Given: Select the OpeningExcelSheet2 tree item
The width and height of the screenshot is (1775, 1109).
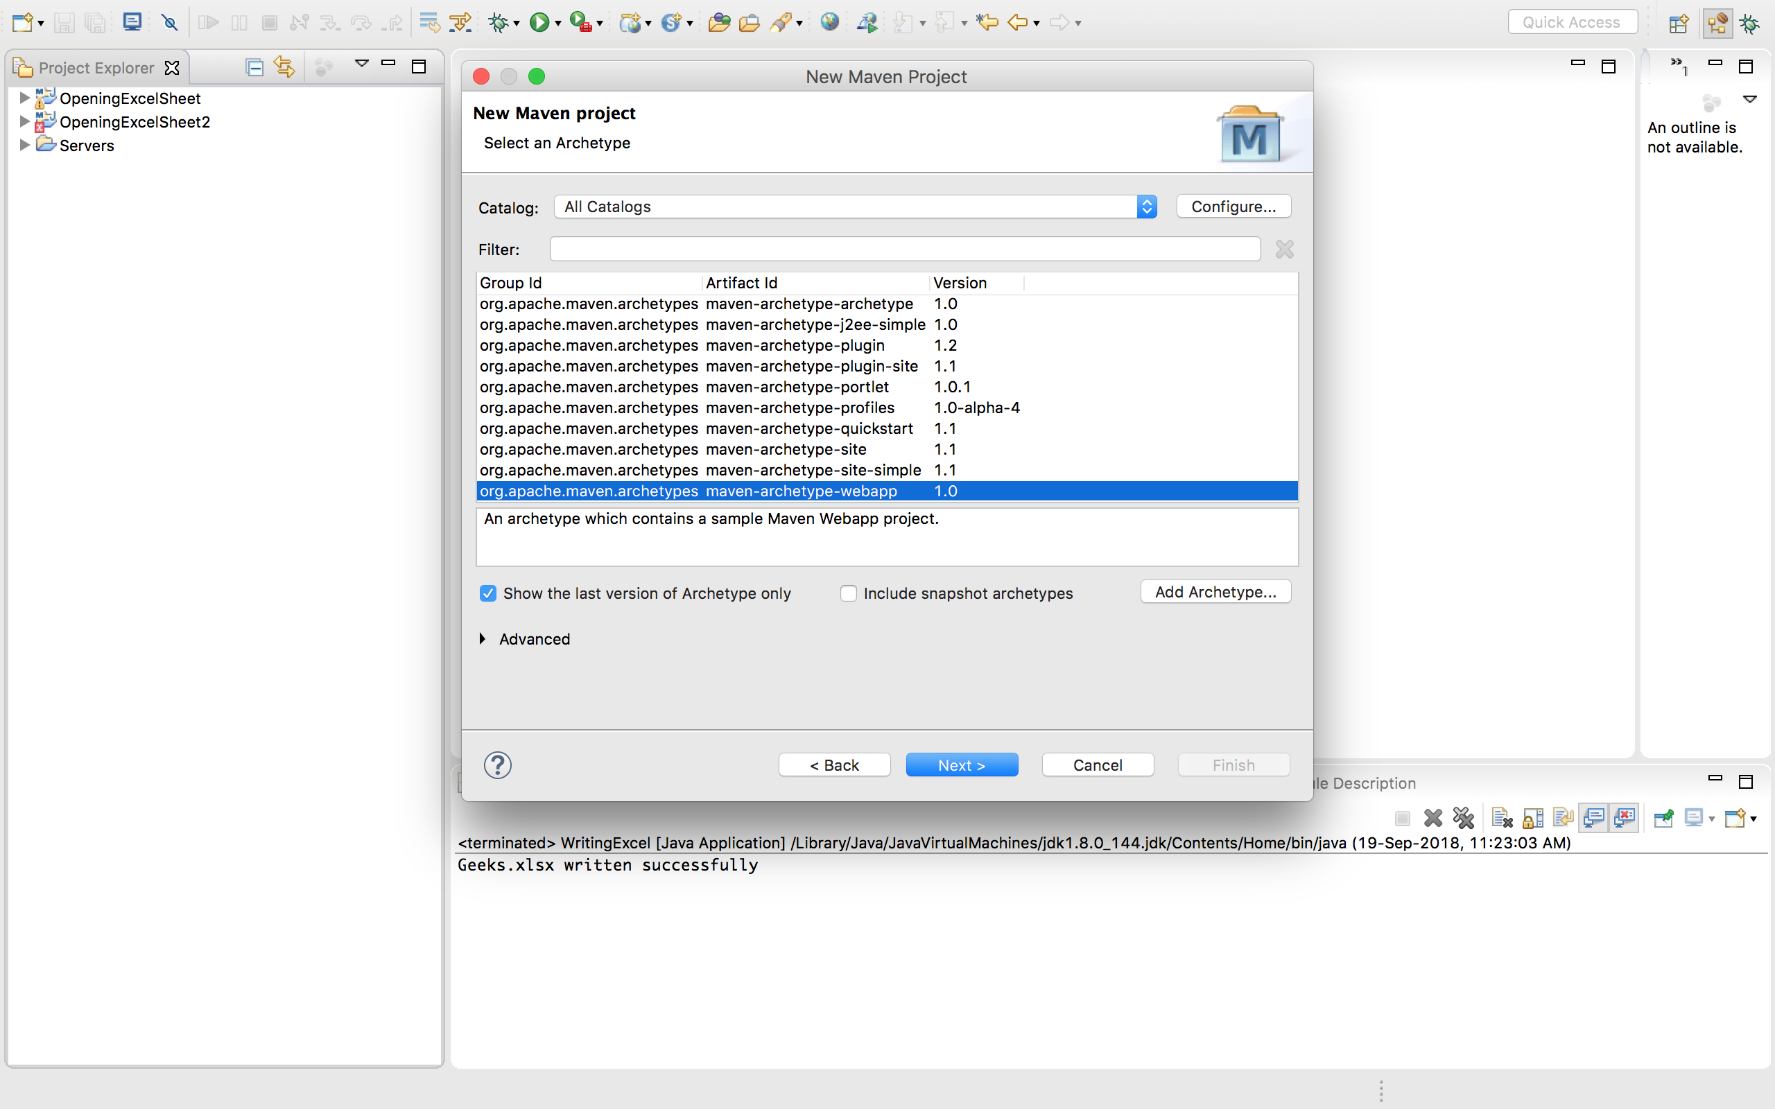Looking at the screenshot, I should pyautogui.click(x=135, y=122).
